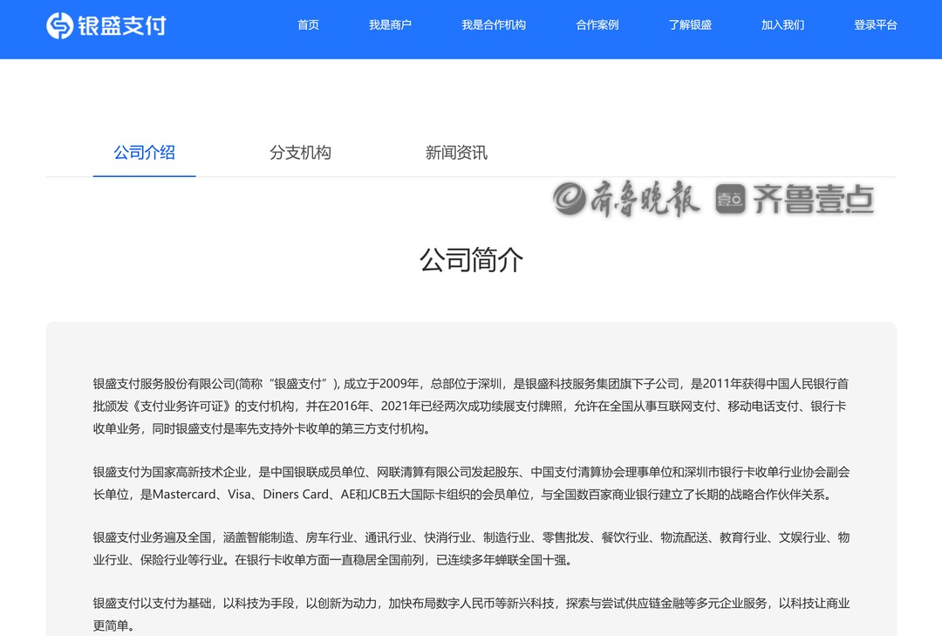Go to the 首页 navigation item
Viewport: 942px width, 636px height.
click(x=308, y=25)
